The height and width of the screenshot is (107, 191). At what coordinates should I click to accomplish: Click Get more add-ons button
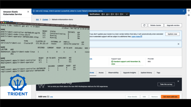(170, 97)
